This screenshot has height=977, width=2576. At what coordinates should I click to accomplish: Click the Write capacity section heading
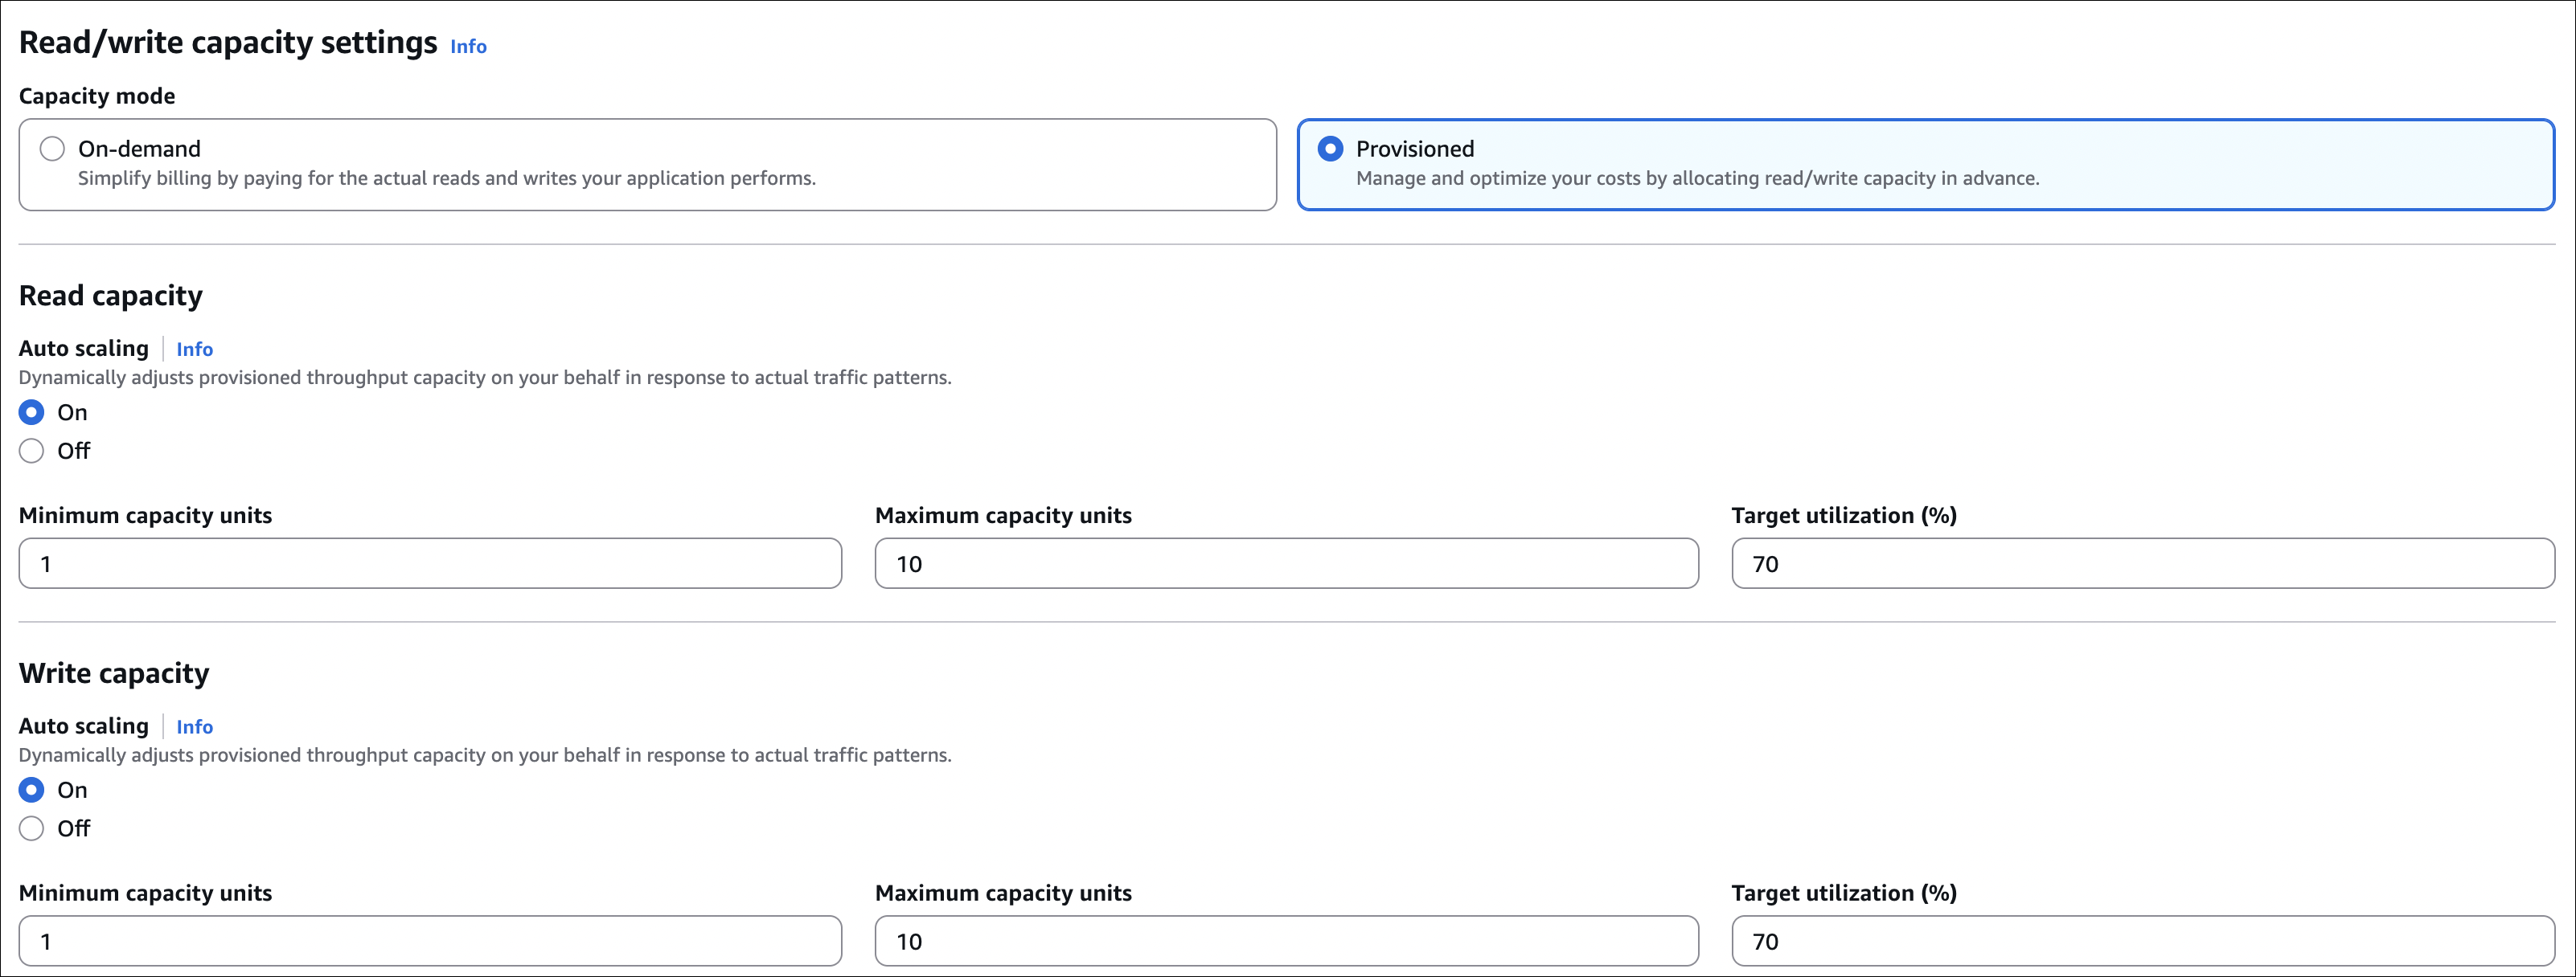pos(113,672)
